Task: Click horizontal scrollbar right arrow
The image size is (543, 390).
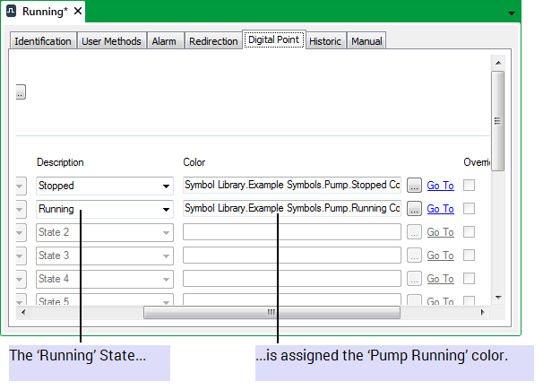Action: click(x=482, y=313)
